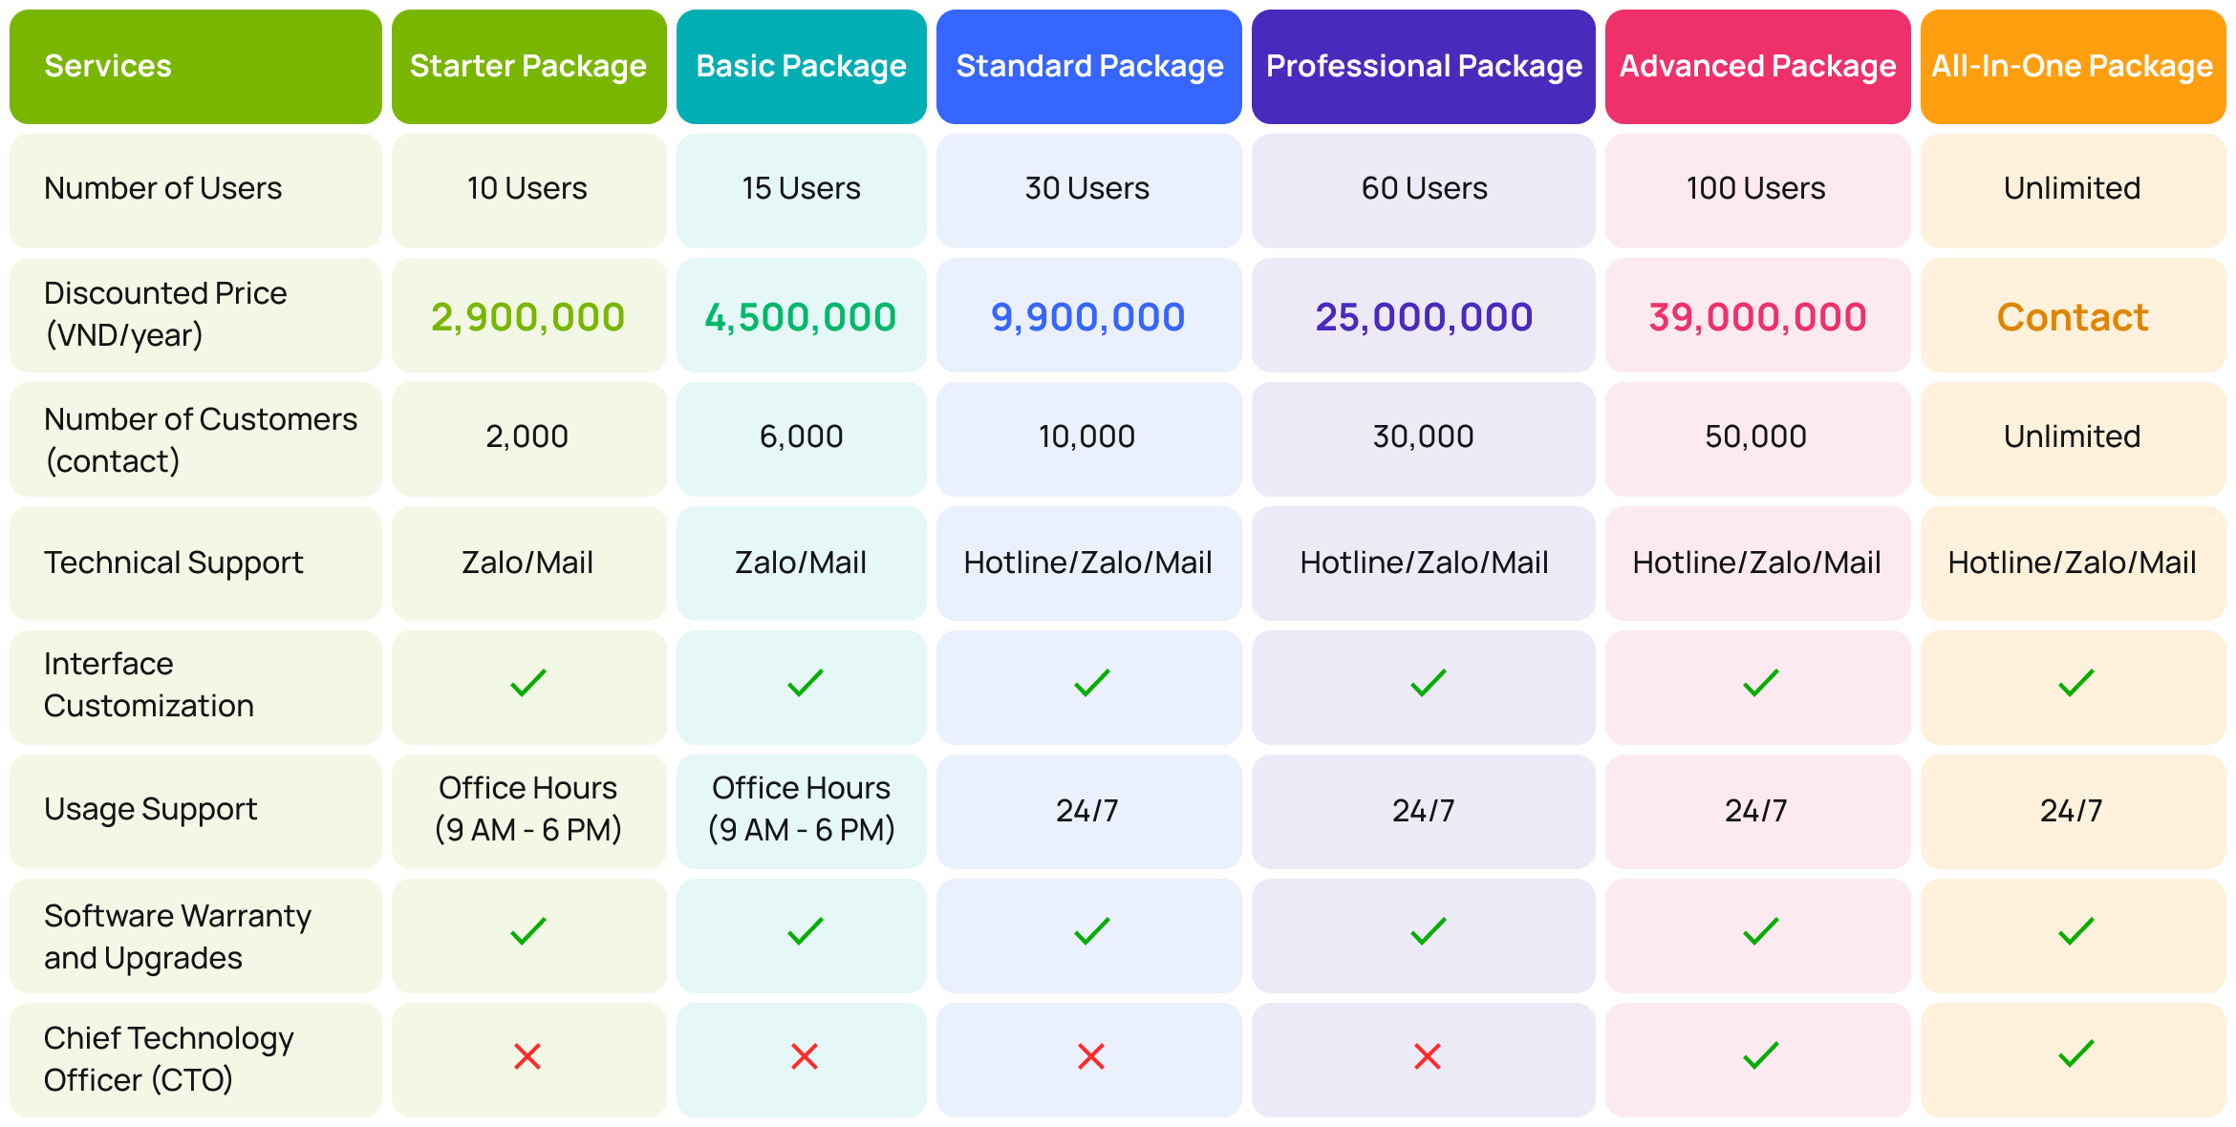
Task: Open the All-In-One Package header
Action: pos(2073,67)
